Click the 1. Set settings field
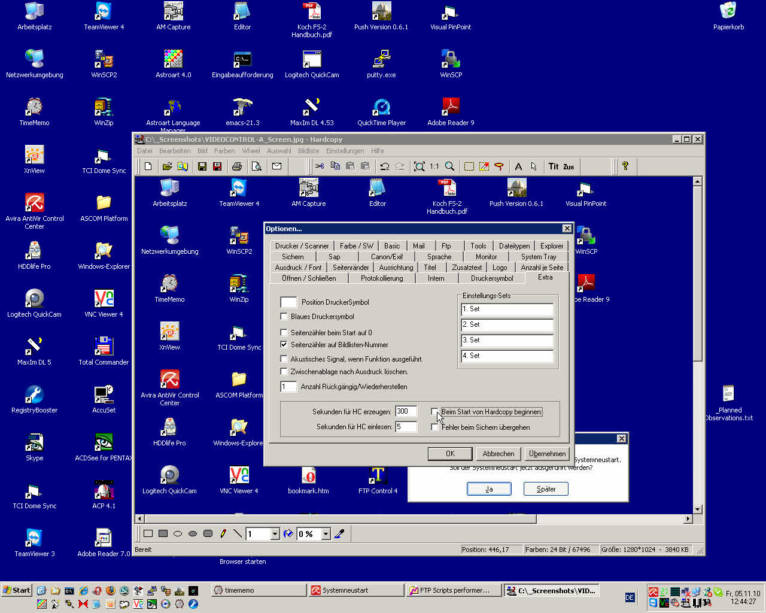 [x=507, y=309]
